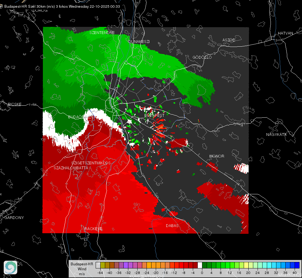302x278 pixels.
Task: Select the white zero-velocity legend swatch
Action: point(200,265)
